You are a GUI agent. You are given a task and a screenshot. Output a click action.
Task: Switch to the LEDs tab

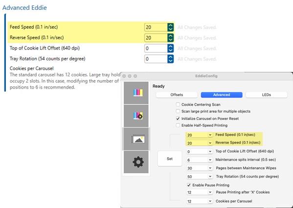pyautogui.click(x=267, y=95)
